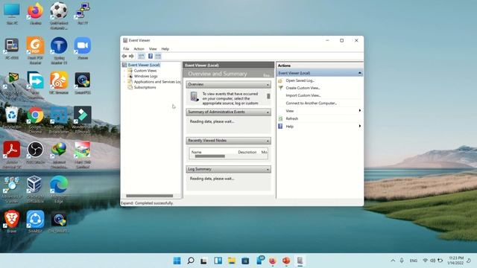Collapse Recently Viewed Nodes section
477x268 pixels.
point(268,141)
